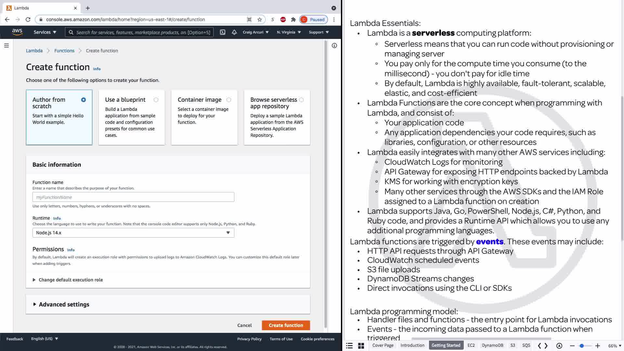Open the Runtime Node.js 14.x dropdown
The image size is (624, 351).
click(133, 233)
